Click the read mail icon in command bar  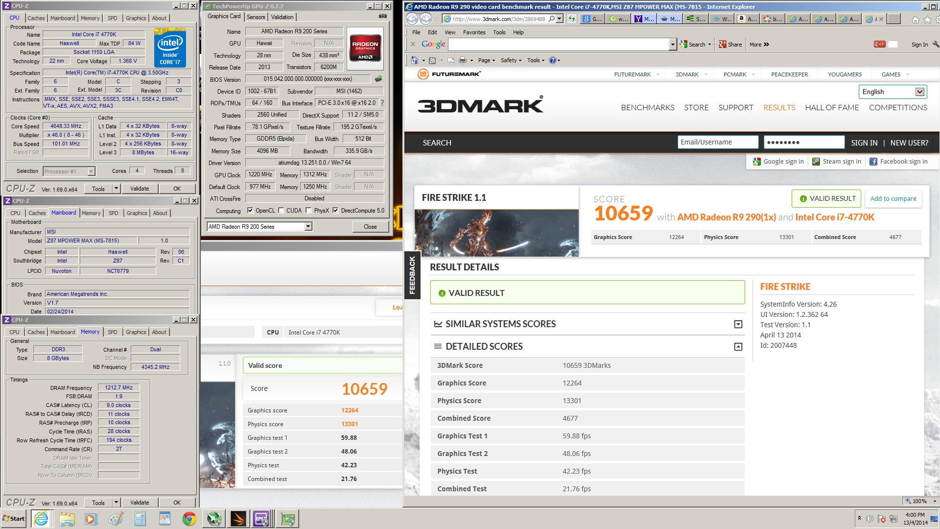[x=450, y=60]
